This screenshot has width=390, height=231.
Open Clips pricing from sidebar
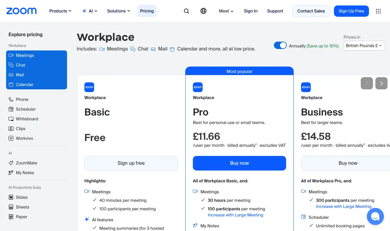37,129
